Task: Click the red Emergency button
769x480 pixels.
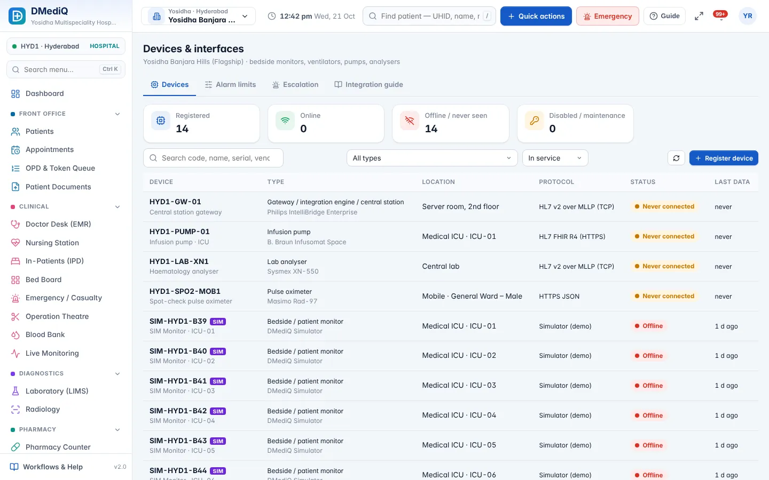Action: click(608, 16)
